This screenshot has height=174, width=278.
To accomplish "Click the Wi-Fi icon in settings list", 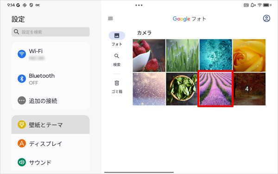I will coord(22,54).
